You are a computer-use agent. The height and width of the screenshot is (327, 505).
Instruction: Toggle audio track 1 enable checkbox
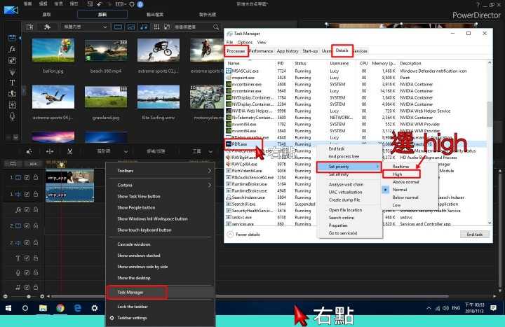pyautogui.click(x=27, y=194)
